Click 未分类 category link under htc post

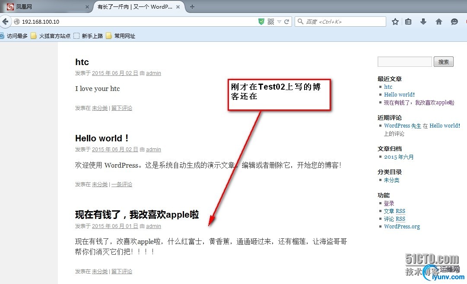(x=99, y=108)
